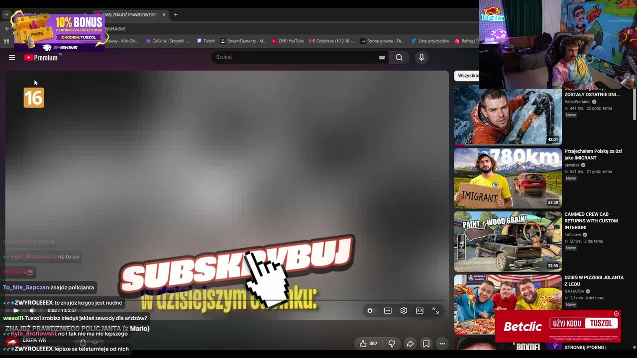The width and height of the screenshot is (637, 358).
Task: Open the ice climbing video thumbnail
Action: (x=508, y=116)
